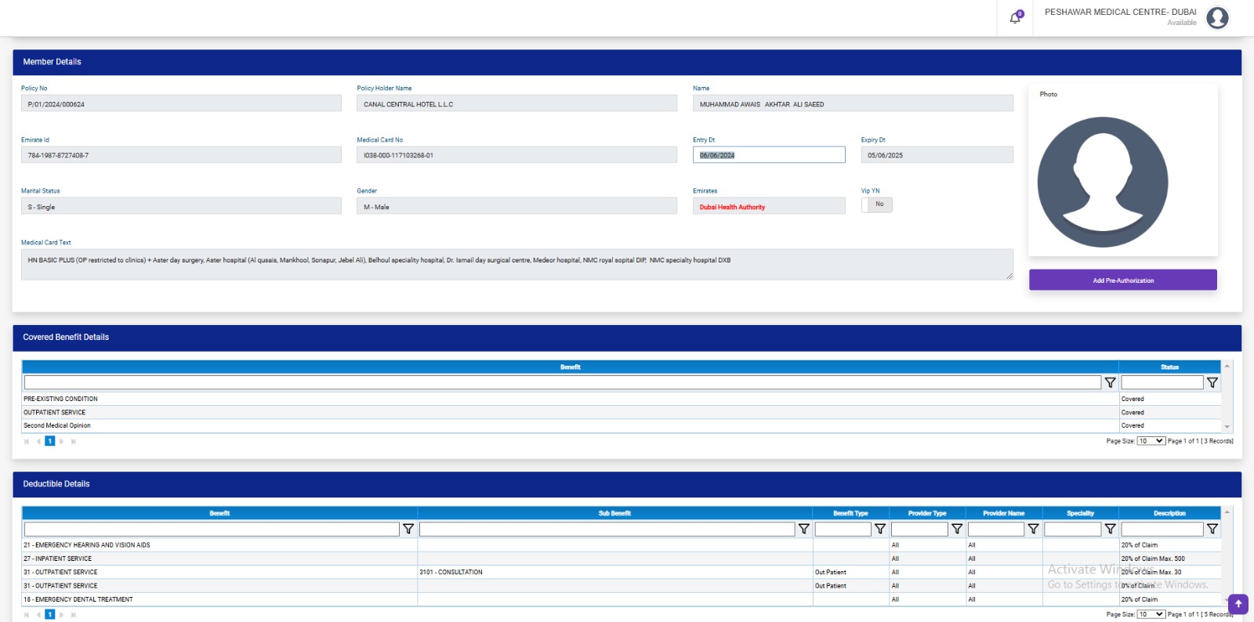
Task: Sort by Provider Name column header
Action: (x=1003, y=513)
